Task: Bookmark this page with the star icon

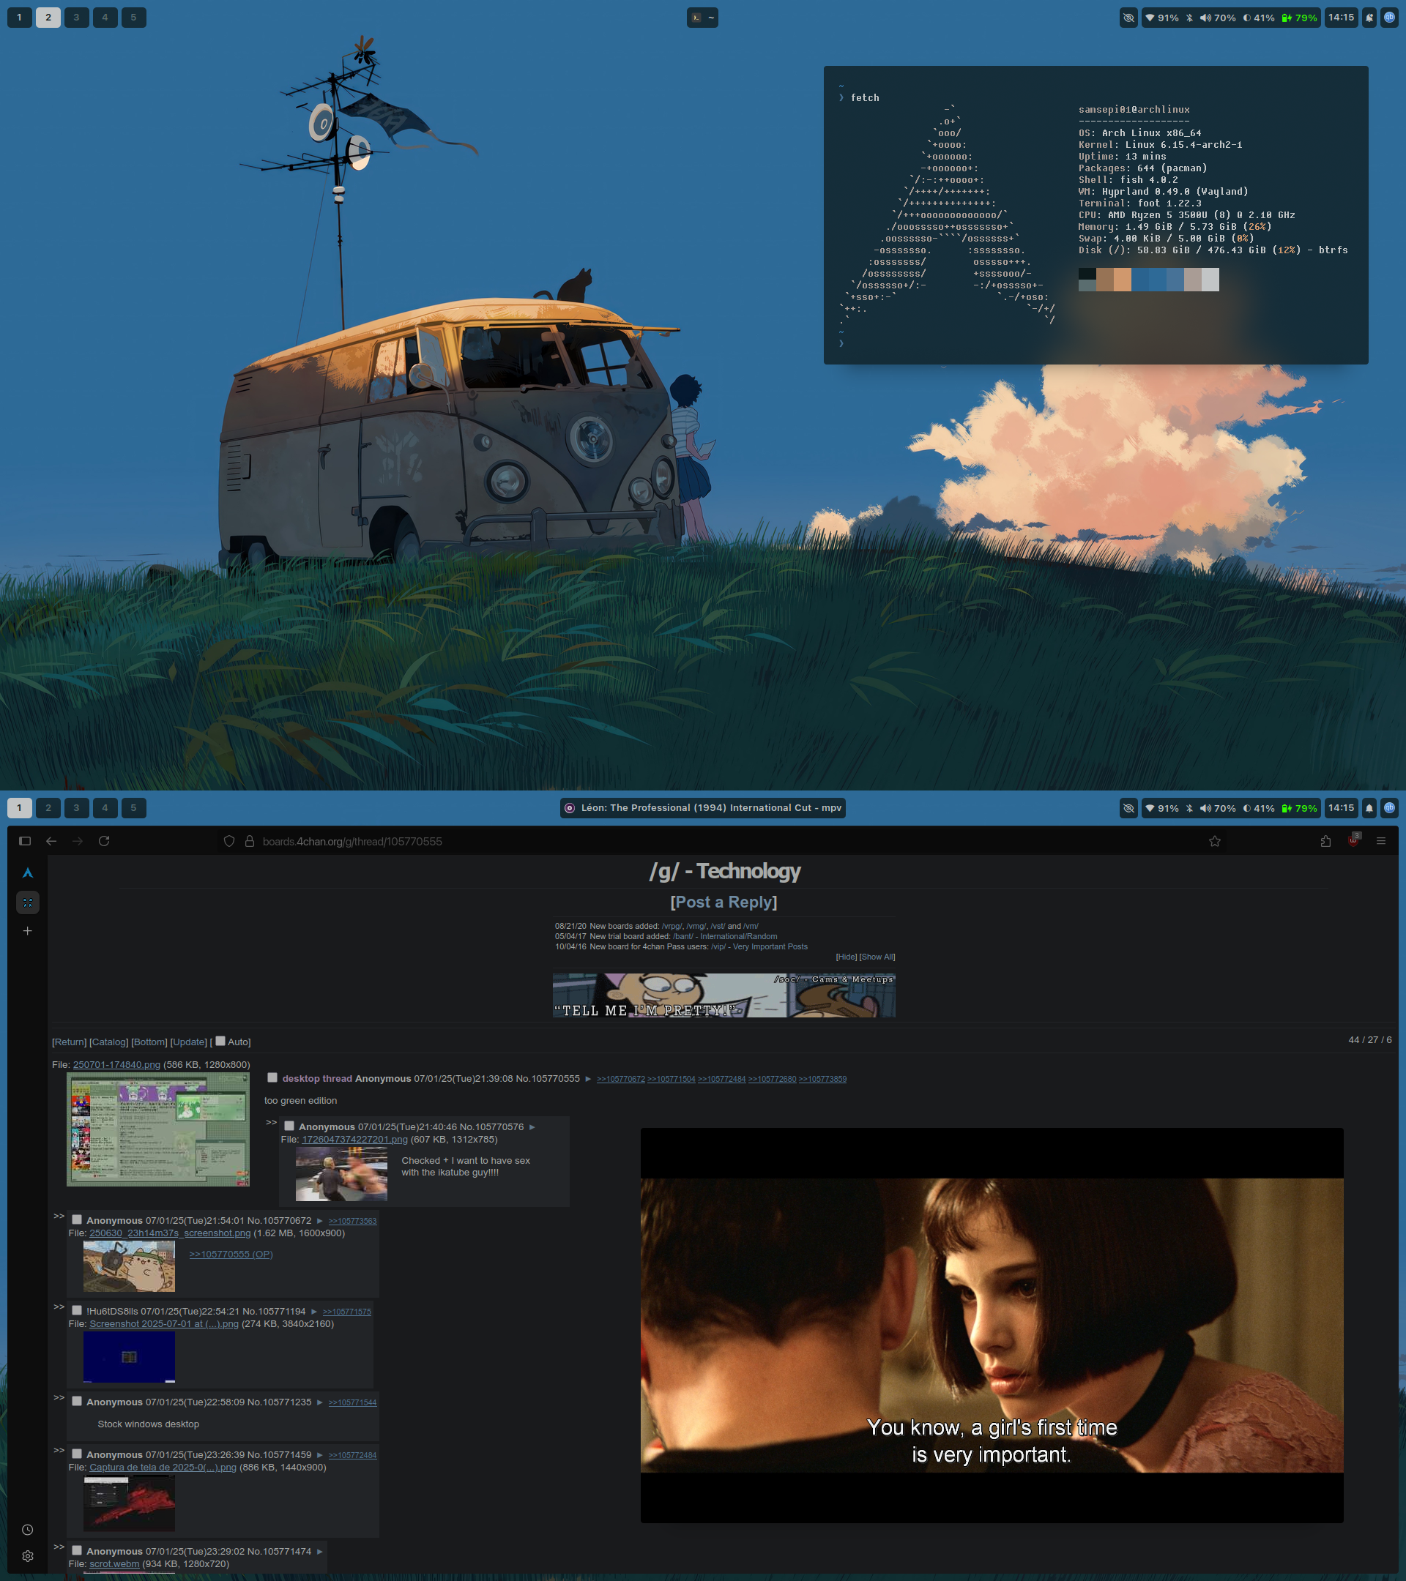Action: pyautogui.click(x=1215, y=841)
